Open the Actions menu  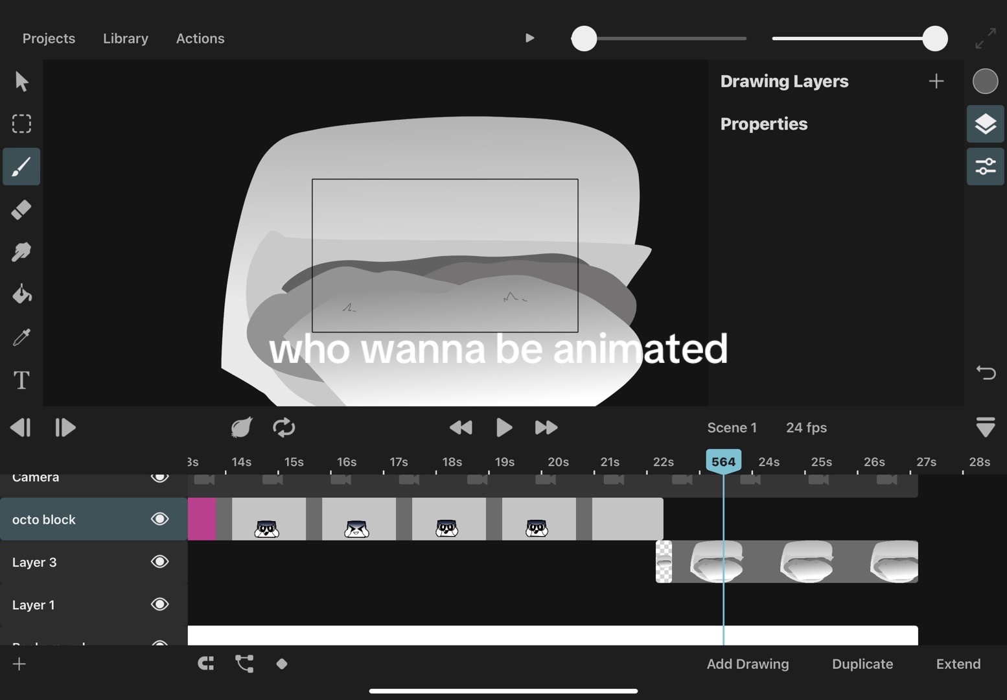pyautogui.click(x=200, y=38)
